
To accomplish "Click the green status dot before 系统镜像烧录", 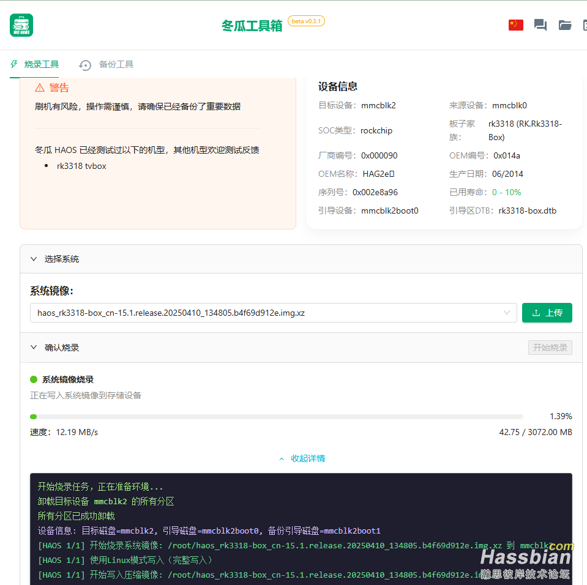I will click(x=34, y=379).
